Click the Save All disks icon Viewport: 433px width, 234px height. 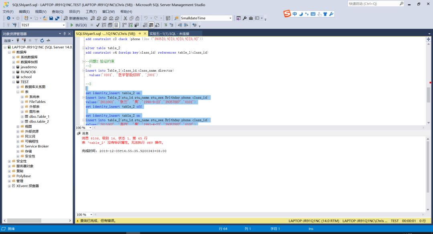[x=57, y=18]
